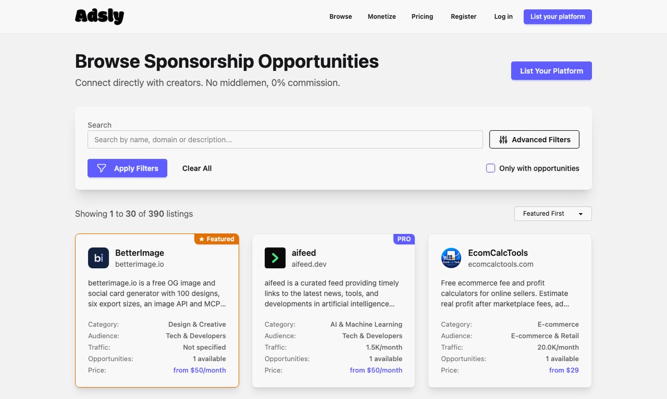
Task: Expand the sort dropdown arrow
Action: coord(580,214)
